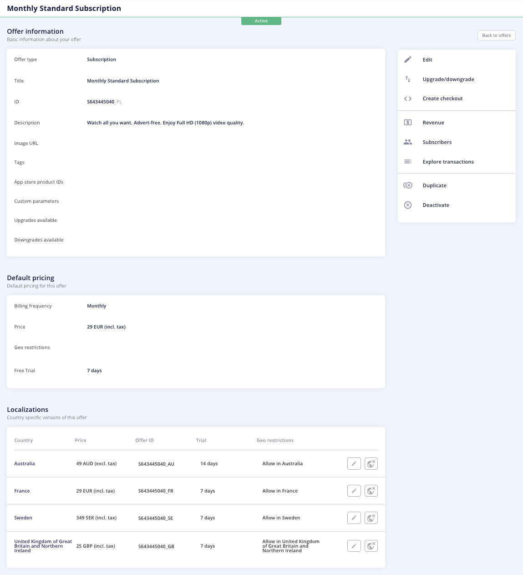
Task: Open the Revenue dollar icon
Action: [x=408, y=123]
